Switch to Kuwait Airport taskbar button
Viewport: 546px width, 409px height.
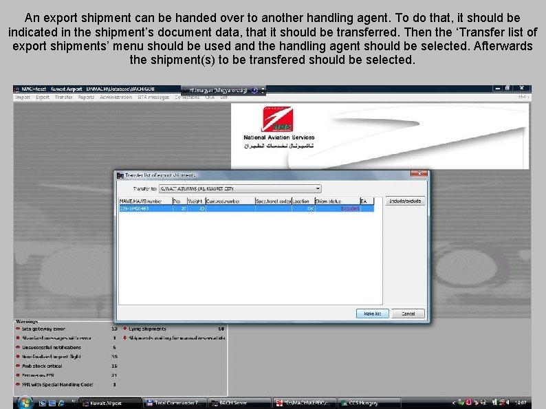pos(111,403)
